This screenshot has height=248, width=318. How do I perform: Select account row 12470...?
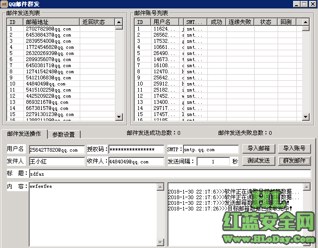click(x=218, y=71)
